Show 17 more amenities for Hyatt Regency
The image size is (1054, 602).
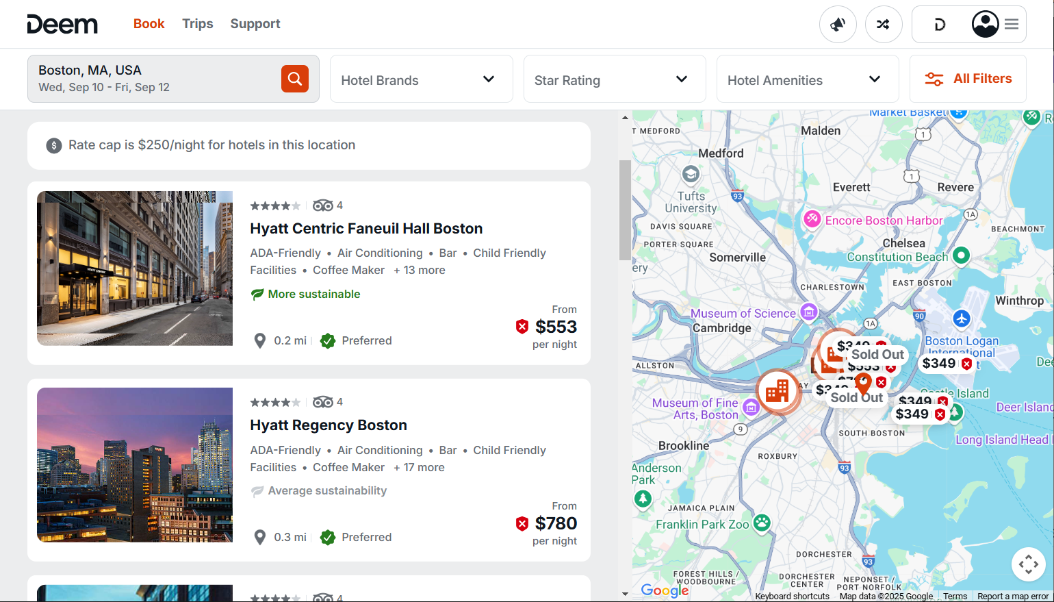(419, 467)
